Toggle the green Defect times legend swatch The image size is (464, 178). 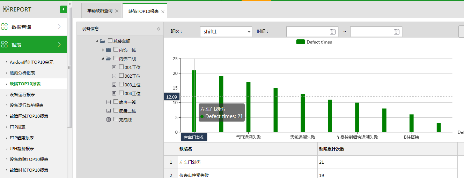300,42
